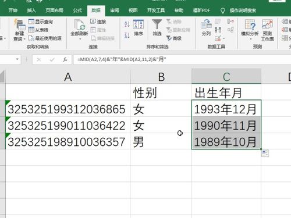Select cell with 325325198910036357

[68, 141]
